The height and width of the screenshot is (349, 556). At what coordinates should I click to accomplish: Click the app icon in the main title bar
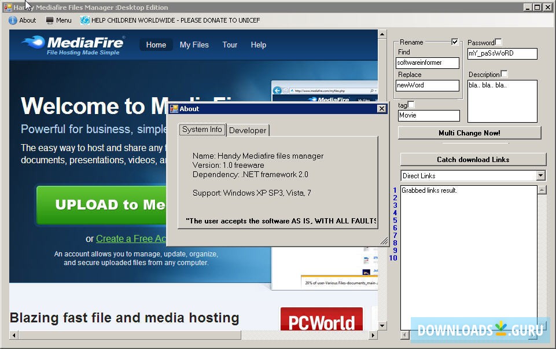click(x=6, y=7)
